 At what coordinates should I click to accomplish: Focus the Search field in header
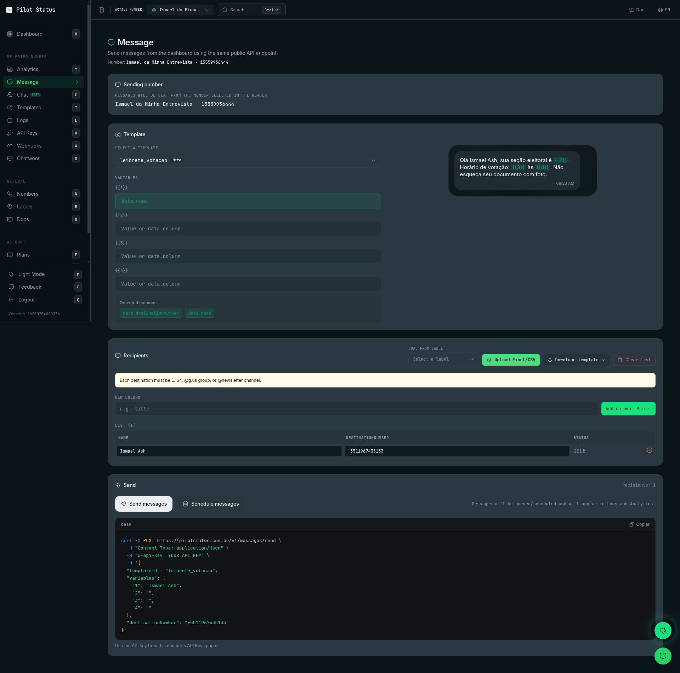coord(252,10)
